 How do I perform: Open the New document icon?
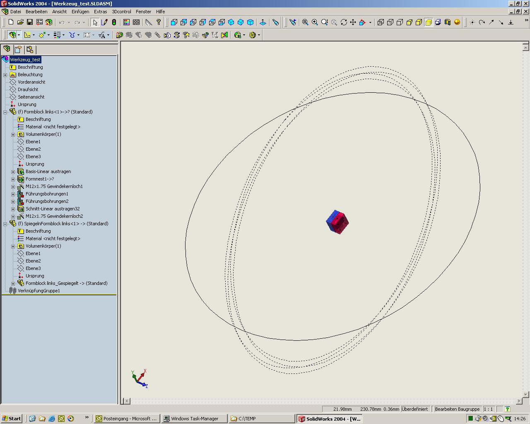(11, 22)
